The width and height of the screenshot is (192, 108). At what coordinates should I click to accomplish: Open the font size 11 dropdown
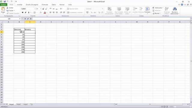tap(41, 9)
